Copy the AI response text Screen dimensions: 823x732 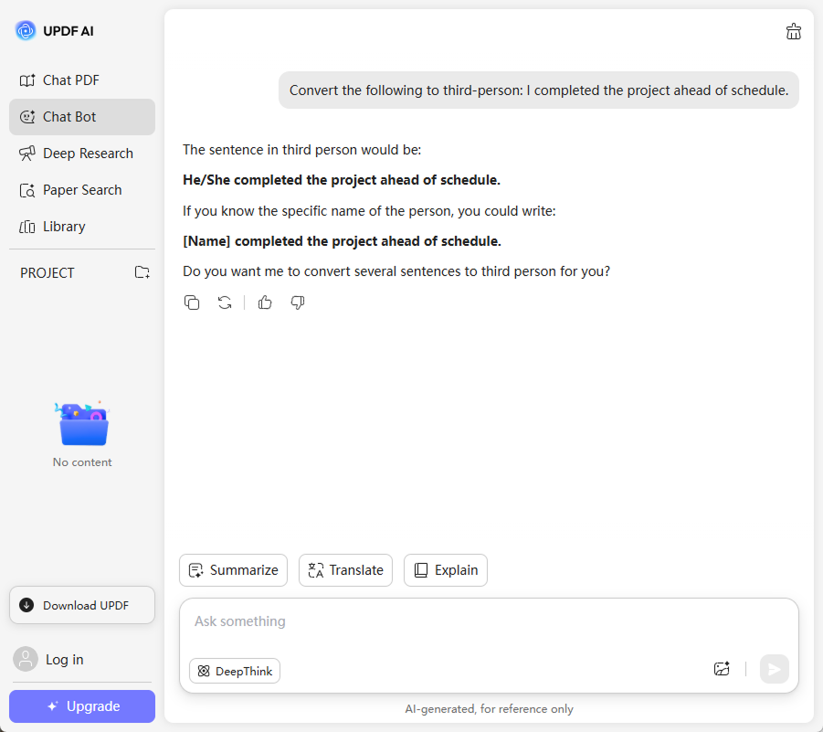pos(192,302)
